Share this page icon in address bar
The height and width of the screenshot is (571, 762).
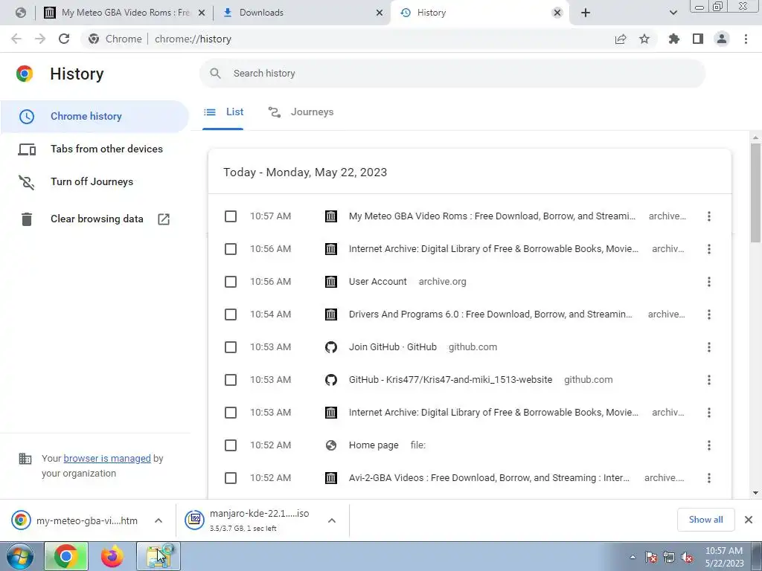[x=621, y=39]
